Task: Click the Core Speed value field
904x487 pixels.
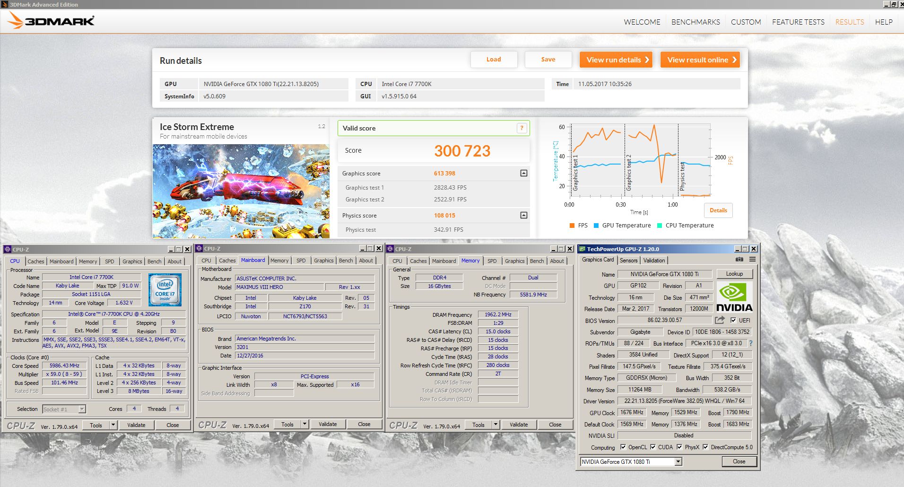Action: 64,365
